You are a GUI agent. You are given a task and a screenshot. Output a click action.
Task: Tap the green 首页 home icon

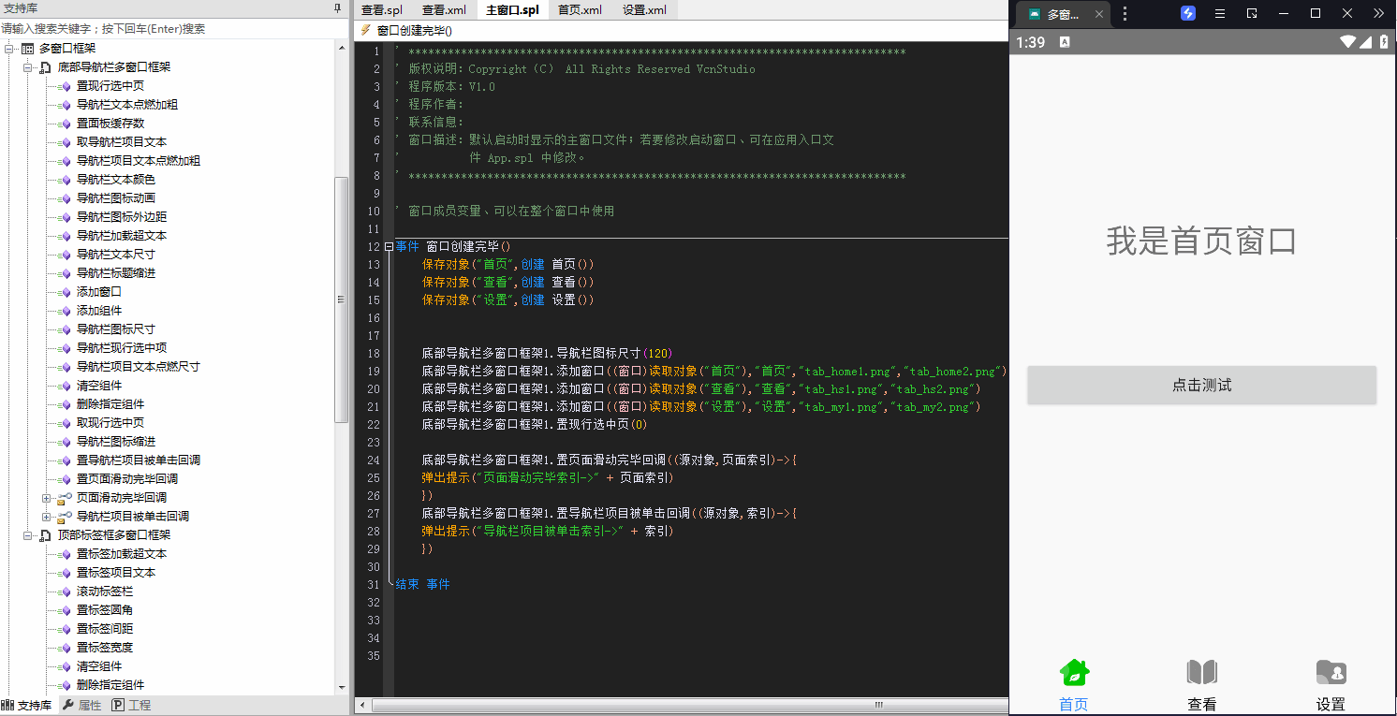click(1074, 672)
